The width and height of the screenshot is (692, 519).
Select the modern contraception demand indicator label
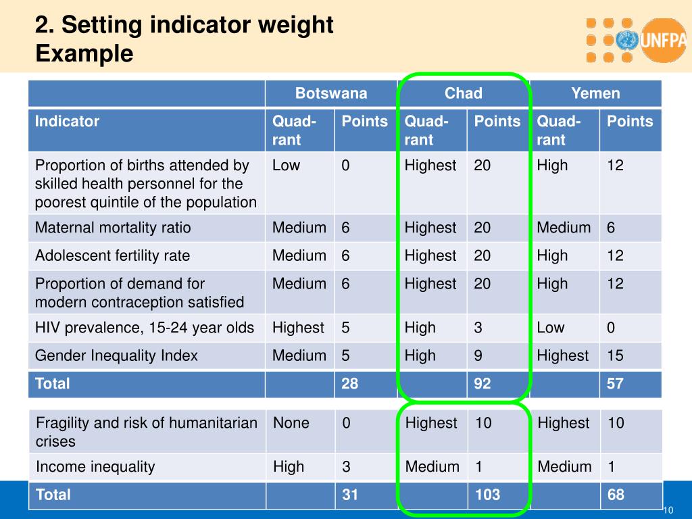pyautogui.click(x=139, y=293)
